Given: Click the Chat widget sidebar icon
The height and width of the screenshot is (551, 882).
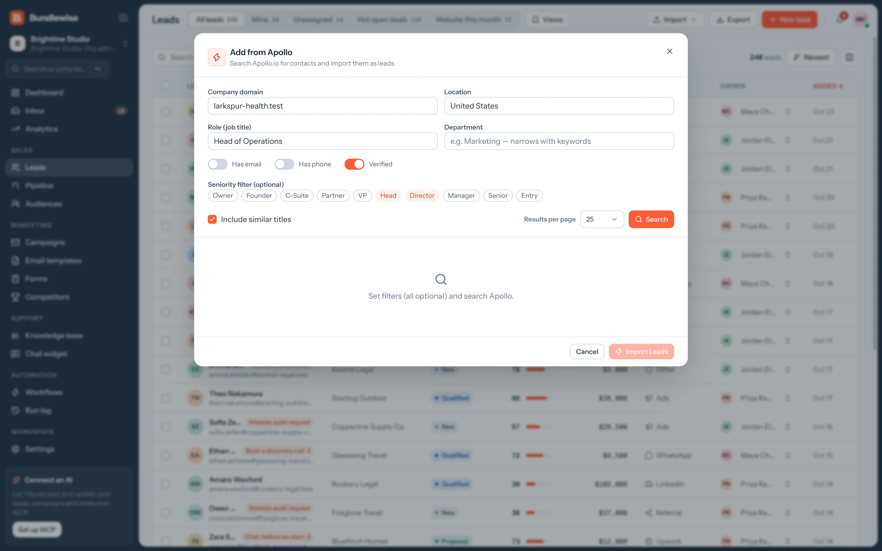Looking at the screenshot, I should pyautogui.click(x=15, y=354).
